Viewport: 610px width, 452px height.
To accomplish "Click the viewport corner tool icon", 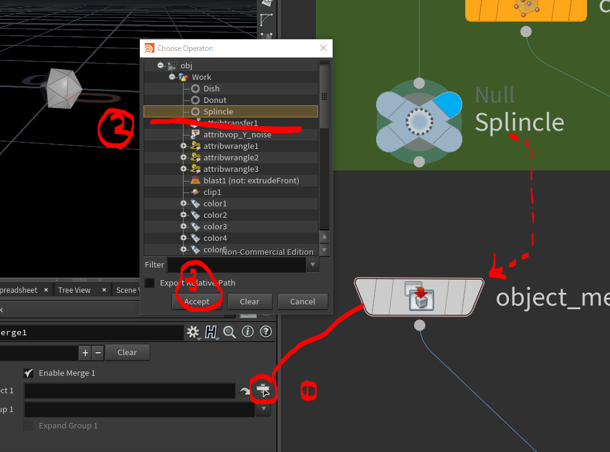I will tap(267, 19).
